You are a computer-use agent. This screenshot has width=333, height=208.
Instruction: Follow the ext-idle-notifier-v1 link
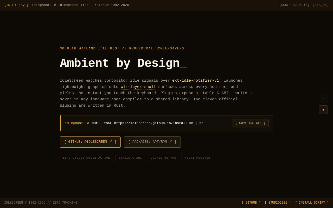coord(196,81)
